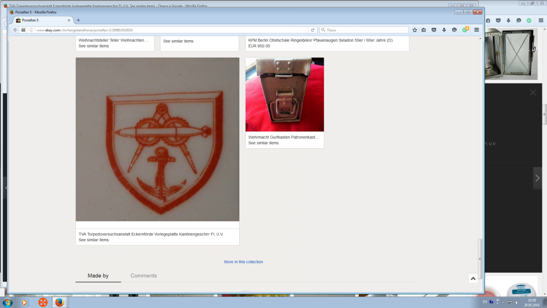The image size is (547, 308).
Task: Open lantern image in background Google window
Action: [x=511, y=53]
